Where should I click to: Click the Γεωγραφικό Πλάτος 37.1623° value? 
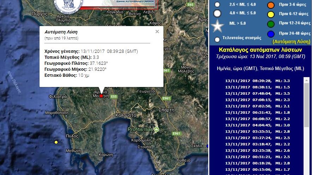pyautogui.click(x=99, y=63)
